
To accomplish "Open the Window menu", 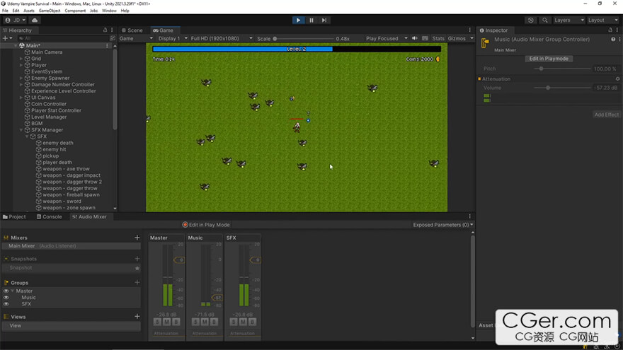I will pos(109,11).
